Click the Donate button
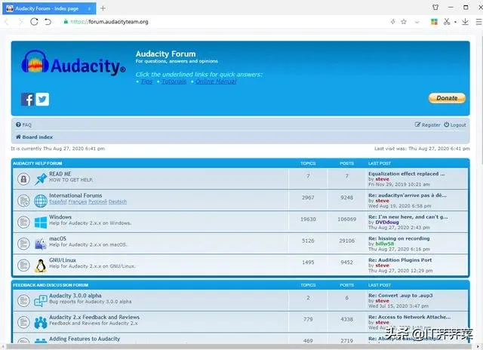483x350 pixels. click(447, 98)
